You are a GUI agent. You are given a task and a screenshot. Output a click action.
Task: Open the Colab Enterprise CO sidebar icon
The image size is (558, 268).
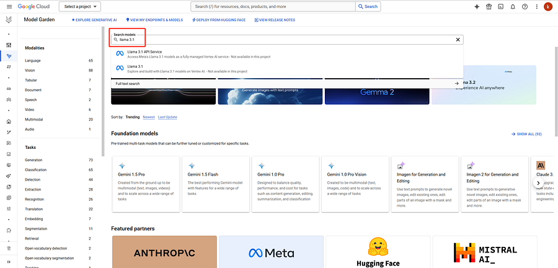9,89
